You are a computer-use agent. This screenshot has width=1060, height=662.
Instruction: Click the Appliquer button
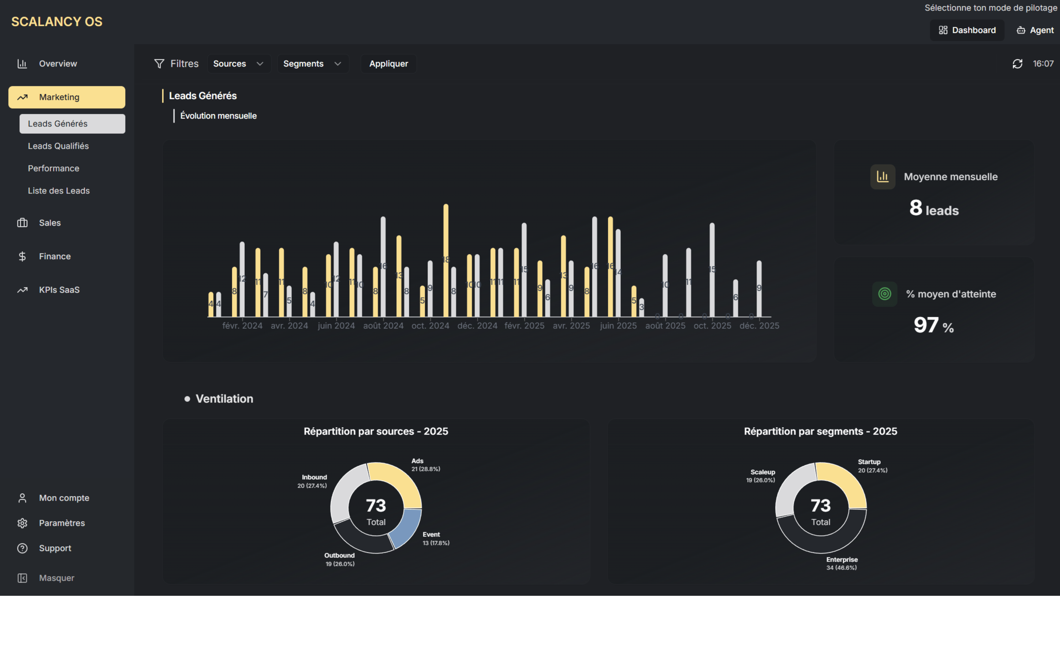[388, 63]
